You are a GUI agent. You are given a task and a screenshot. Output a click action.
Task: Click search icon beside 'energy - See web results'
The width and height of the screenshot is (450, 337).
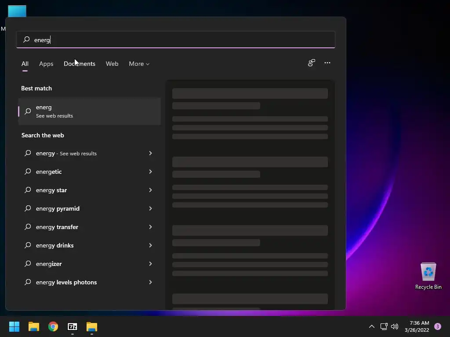28,153
